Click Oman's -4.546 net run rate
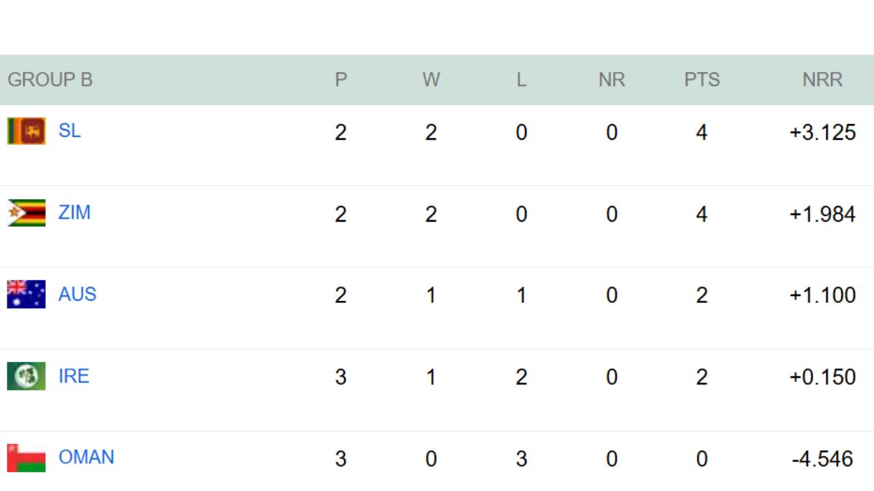The width and height of the screenshot is (874, 491). pos(822,459)
